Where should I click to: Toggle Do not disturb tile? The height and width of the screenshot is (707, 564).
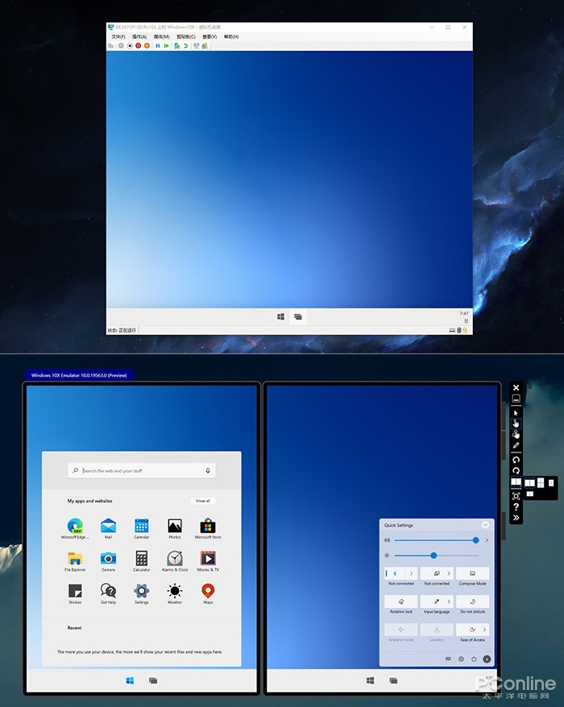(472, 602)
